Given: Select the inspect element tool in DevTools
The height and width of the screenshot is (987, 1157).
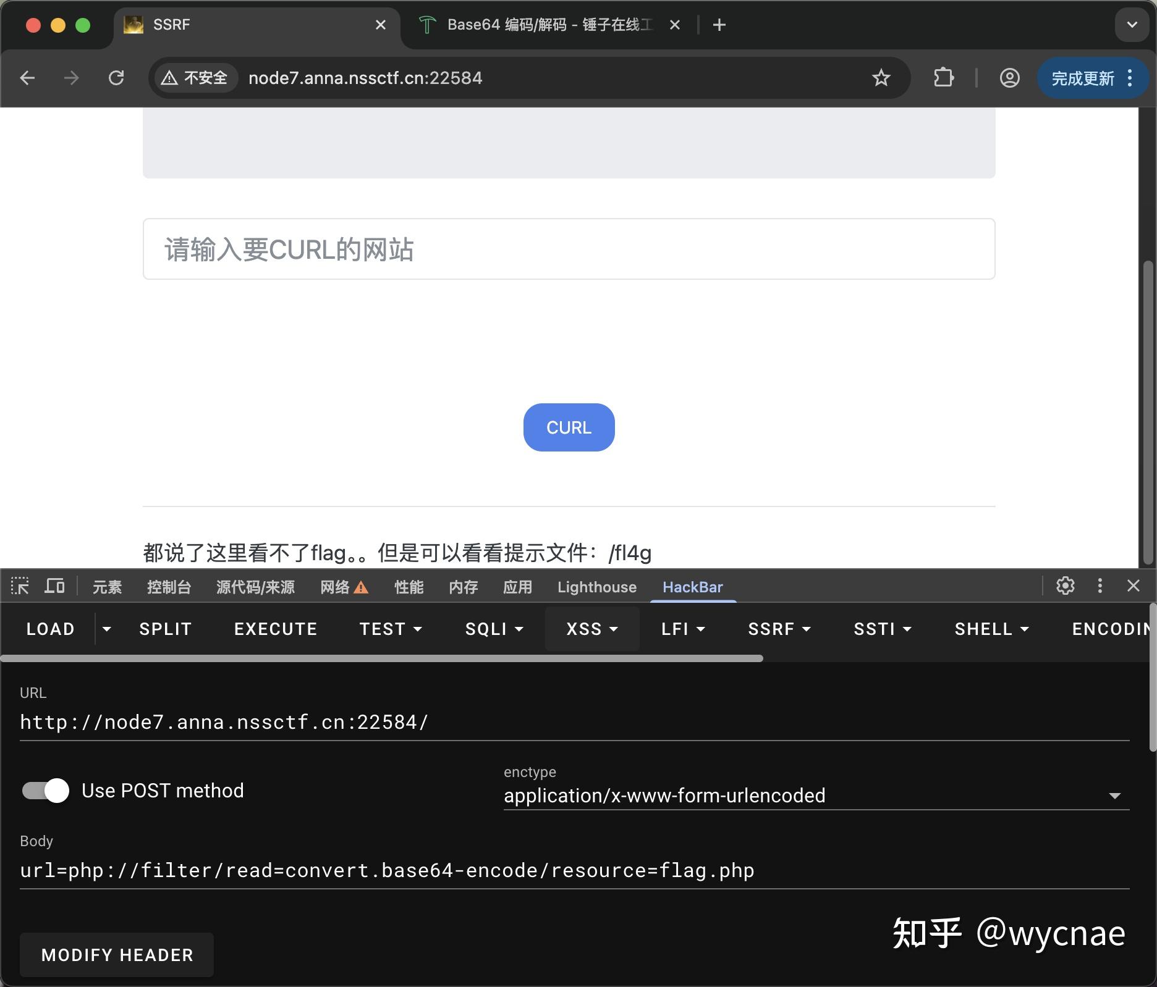Looking at the screenshot, I should [20, 586].
